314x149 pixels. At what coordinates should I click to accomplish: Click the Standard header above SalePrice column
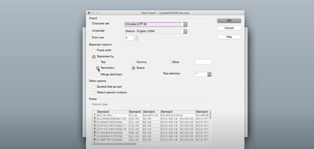(x=151, y=111)
